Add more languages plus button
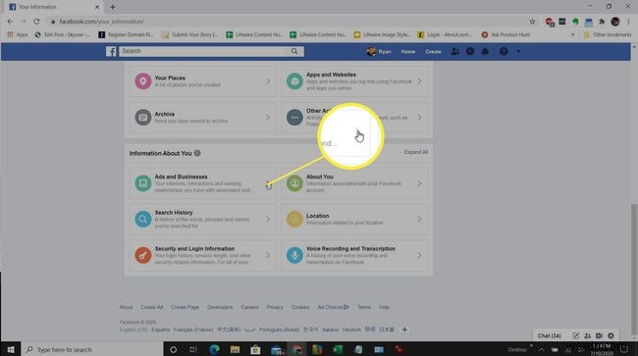The height and width of the screenshot is (356, 638). (x=404, y=330)
